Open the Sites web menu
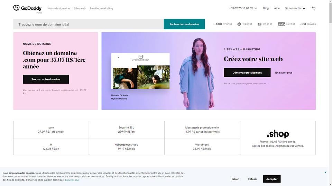The width and height of the screenshot is (332, 186). (x=80, y=8)
